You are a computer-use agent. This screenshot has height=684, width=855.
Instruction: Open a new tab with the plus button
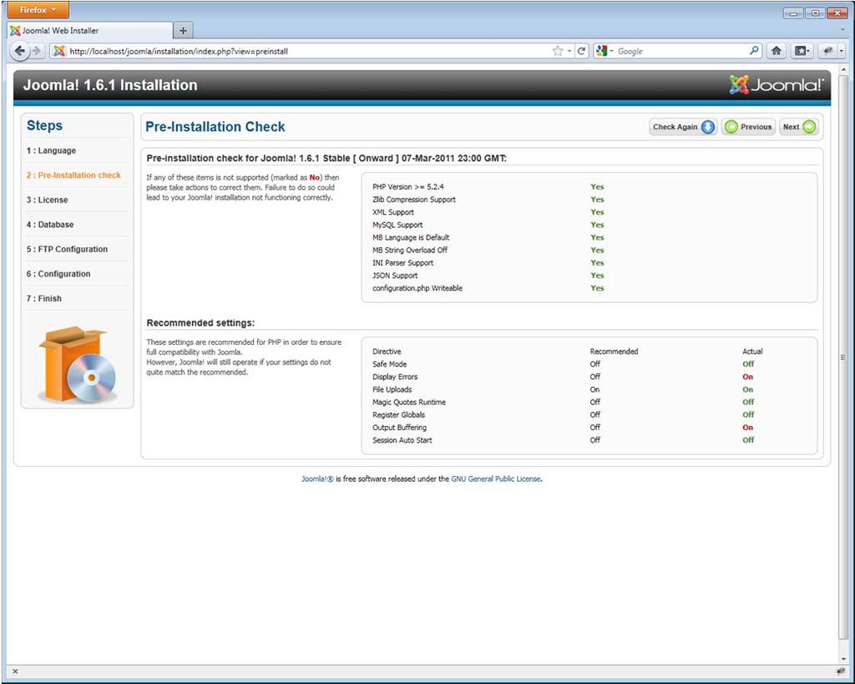(183, 31)
